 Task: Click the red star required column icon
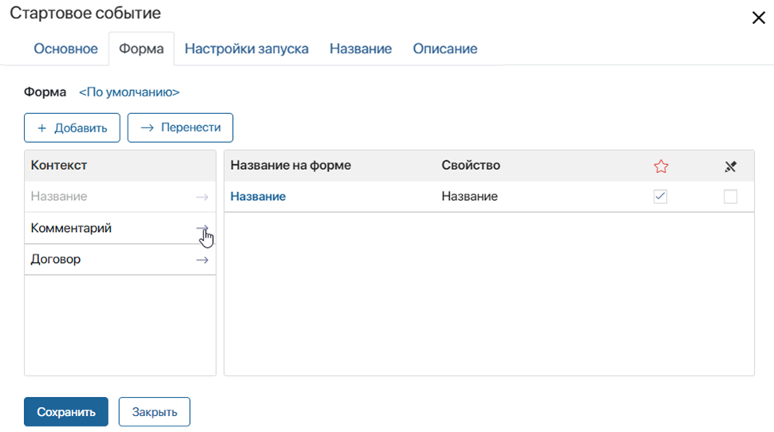pos(661,167)
